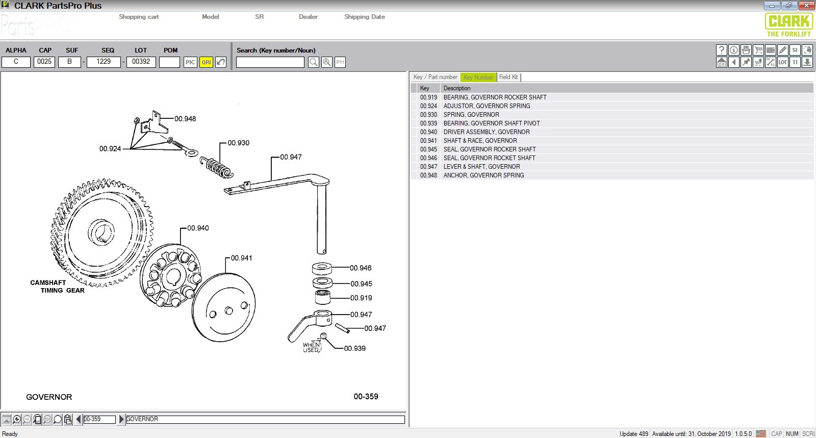Image resolution: width=816 pixels, height=438 pixels.
Task: Click the SI toolbar button
Action: tap(795, 50)
